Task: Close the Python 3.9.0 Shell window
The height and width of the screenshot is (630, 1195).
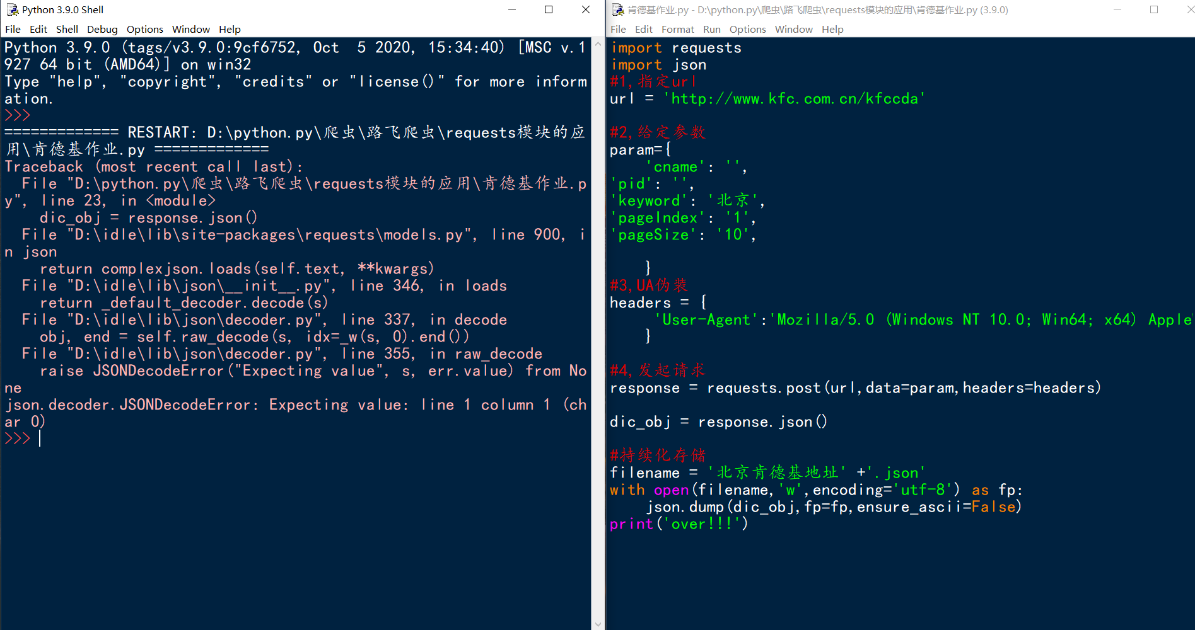Action: point(585,9)
